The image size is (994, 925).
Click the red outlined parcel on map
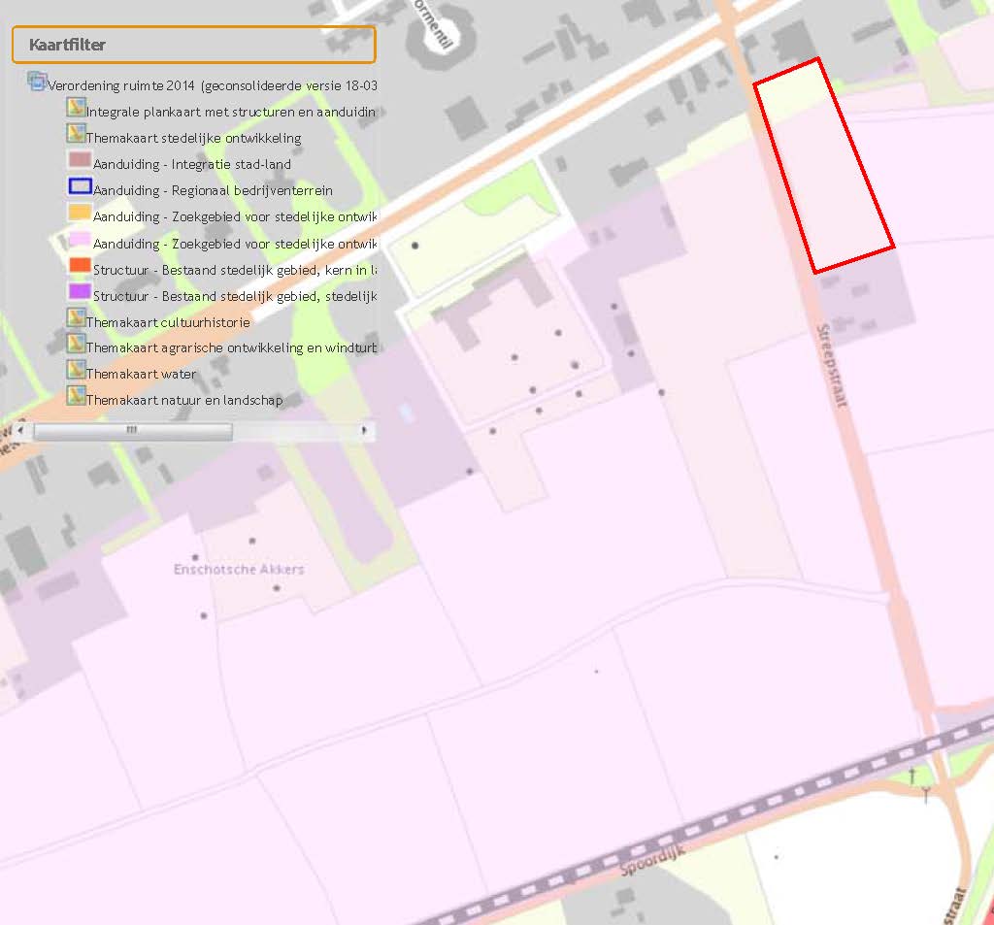point(824,166)
